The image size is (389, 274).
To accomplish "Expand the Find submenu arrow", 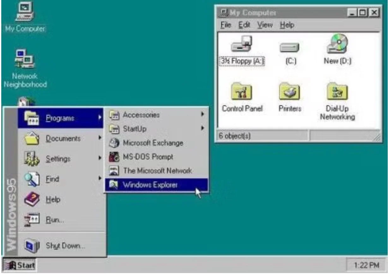I will pyautogui.click(x=100, y=178).
